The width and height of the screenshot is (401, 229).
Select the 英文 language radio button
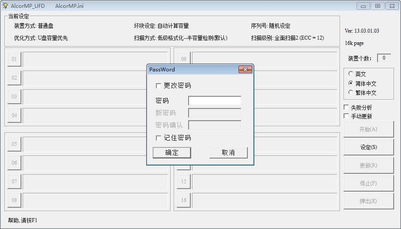pos(351,74)
